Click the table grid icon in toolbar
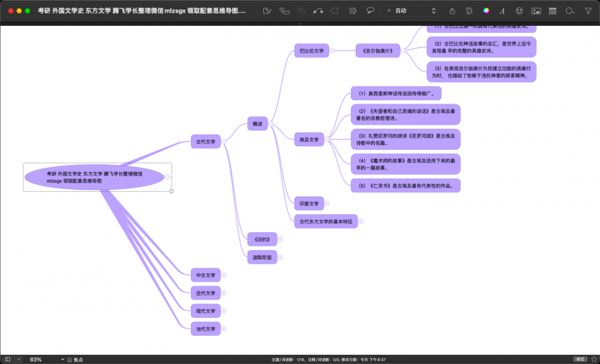This screenshot has height=364, width=600. point(553,11)
